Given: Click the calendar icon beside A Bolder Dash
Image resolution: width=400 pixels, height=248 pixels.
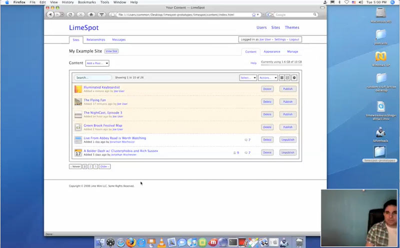Looking at the screenshot, I should [78, 152].
